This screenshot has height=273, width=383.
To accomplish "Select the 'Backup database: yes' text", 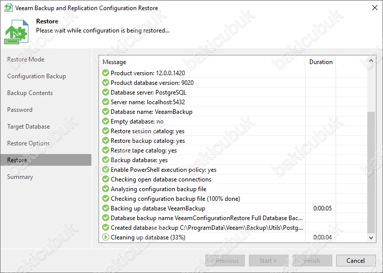I will pos(139,160).
